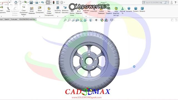
Task: Open View Settings monitor icon
Action: click(x=112, y=20)
